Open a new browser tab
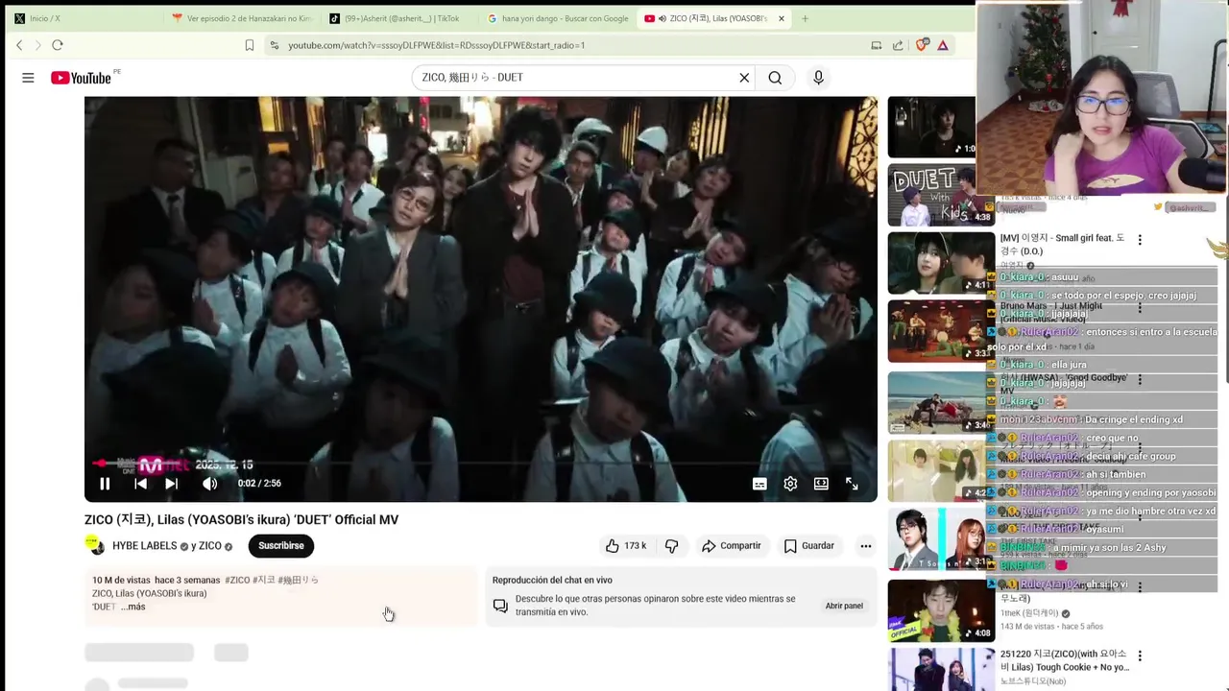The width and height of the screenshot is (1229, 691). [805, 18]
